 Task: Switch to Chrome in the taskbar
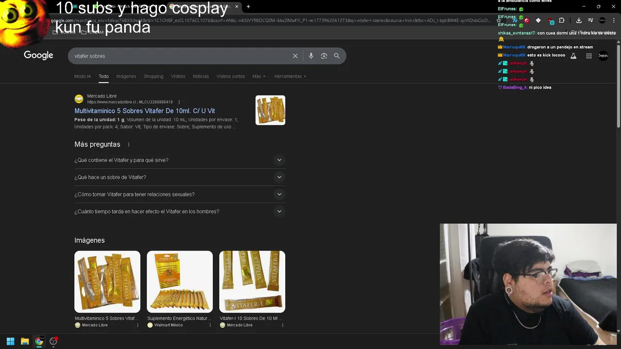39,341
